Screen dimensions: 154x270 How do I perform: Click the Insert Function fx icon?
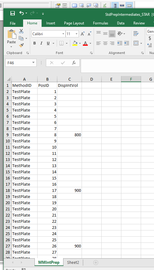(x=74, y=63)
